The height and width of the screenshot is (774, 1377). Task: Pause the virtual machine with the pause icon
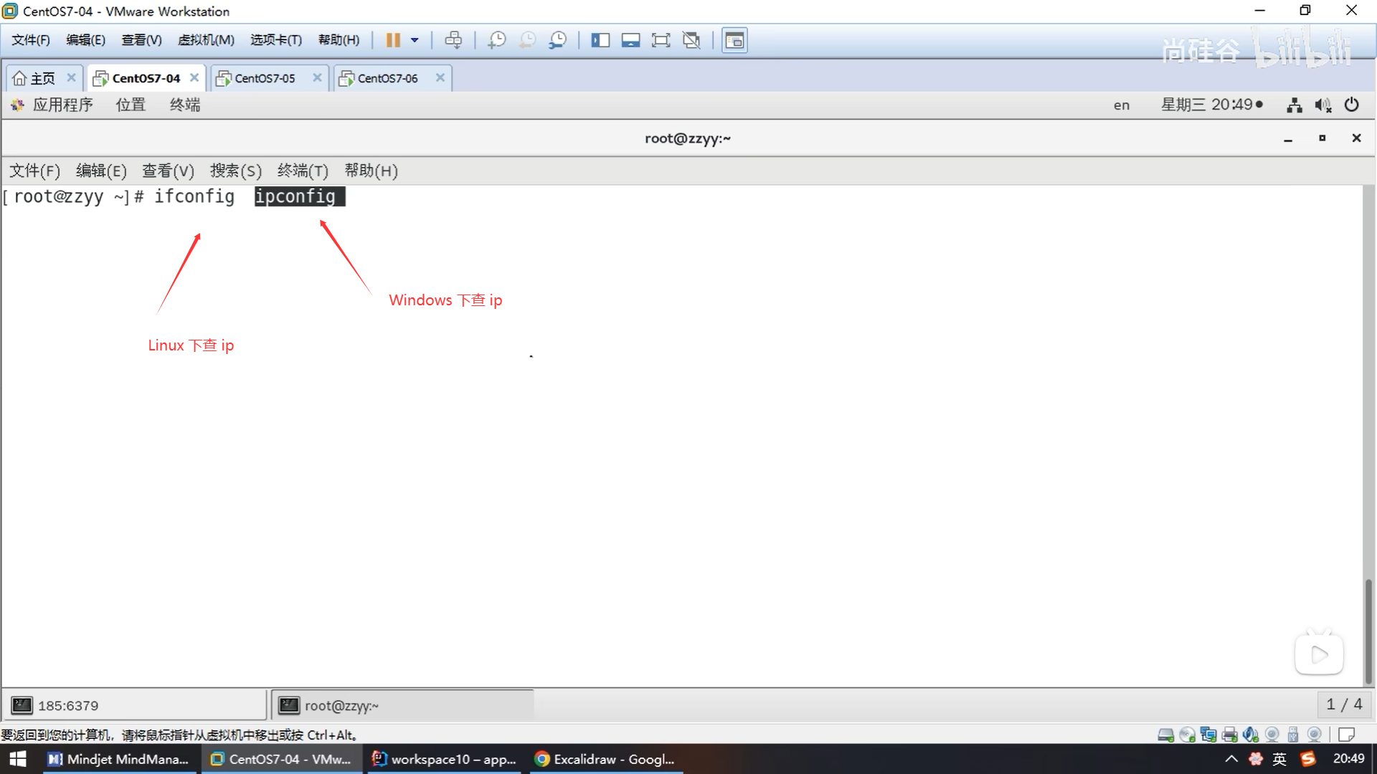[x=392, y=40]
